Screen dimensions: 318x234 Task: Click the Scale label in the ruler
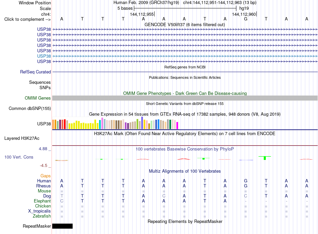pyautogui.click(x=45, y=8)
